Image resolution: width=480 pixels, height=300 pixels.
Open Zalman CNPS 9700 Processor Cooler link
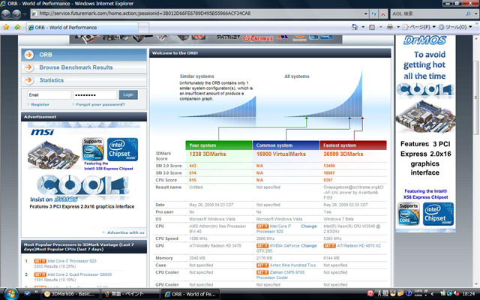pyautogui.click(x=280, y=275)
